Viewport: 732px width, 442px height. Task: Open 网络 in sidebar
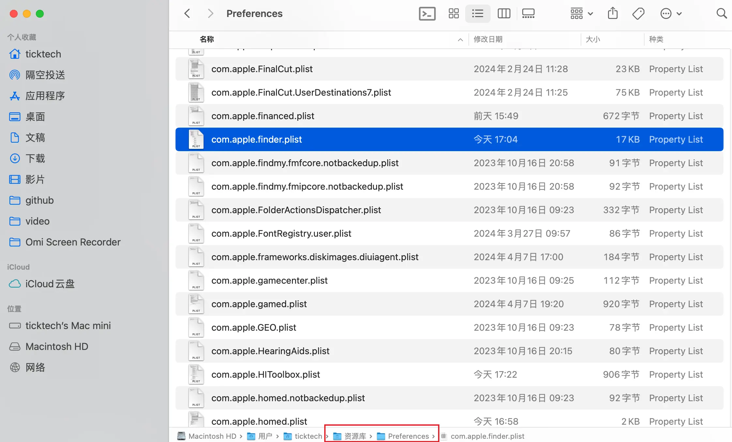[27, 367]
